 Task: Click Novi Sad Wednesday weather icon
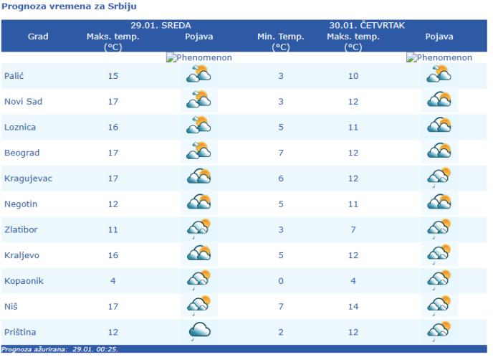(x=198, y=100)
